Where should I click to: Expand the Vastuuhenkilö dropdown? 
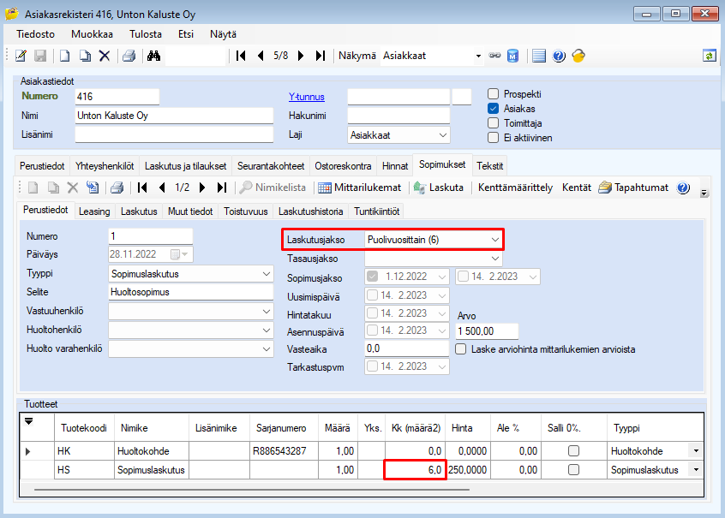click(267, 311)
